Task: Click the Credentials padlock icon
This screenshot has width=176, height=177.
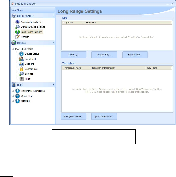Action: pos(21,69)
